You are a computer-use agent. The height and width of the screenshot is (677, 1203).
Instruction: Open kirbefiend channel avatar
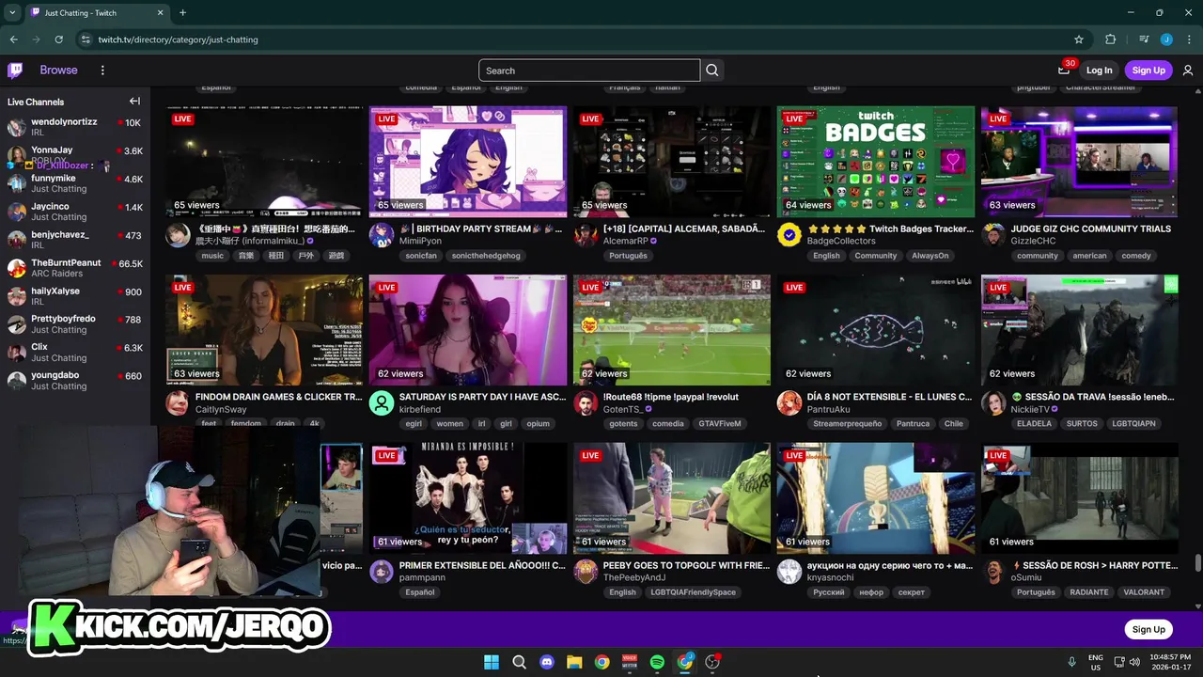coord(382,403)
